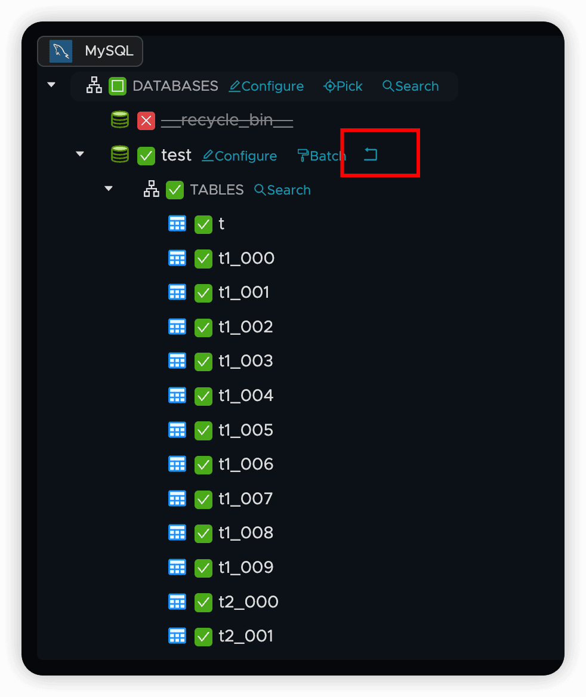
Task: Select the MySQL tab
Action: click(90, 51)
